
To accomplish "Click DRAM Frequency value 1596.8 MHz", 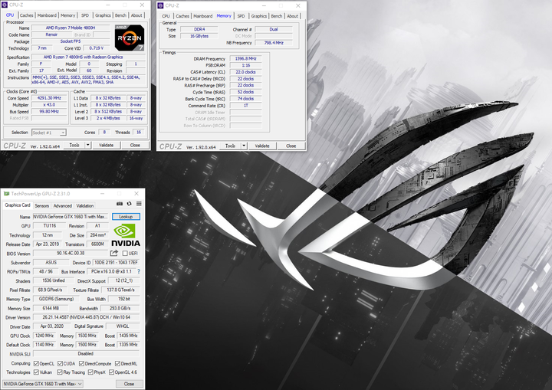I will click(246, 59).
